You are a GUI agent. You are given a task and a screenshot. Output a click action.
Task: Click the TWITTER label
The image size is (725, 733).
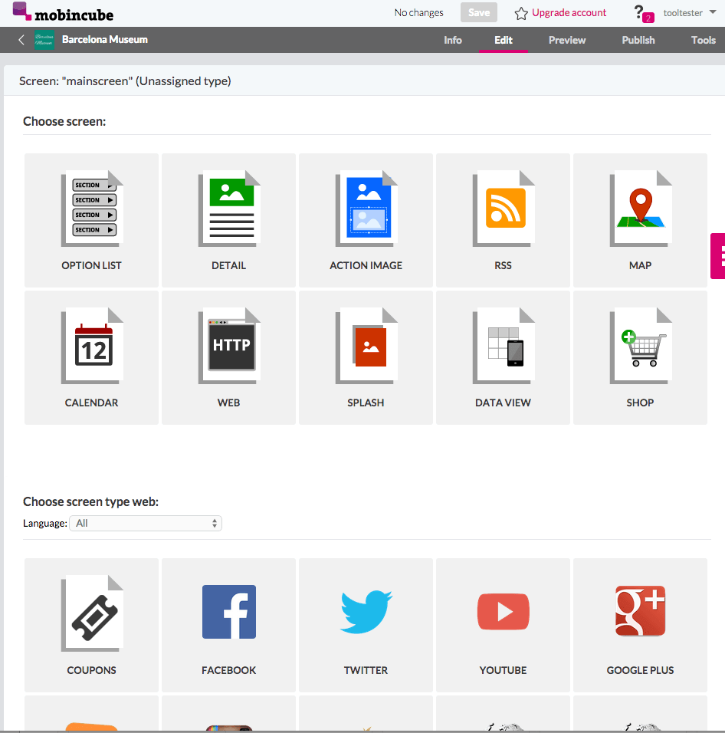[x=366, y=670]
